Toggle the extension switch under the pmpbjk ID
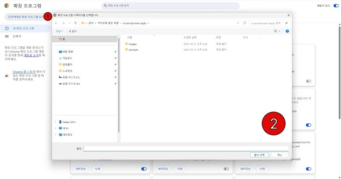 coord(309,169)
